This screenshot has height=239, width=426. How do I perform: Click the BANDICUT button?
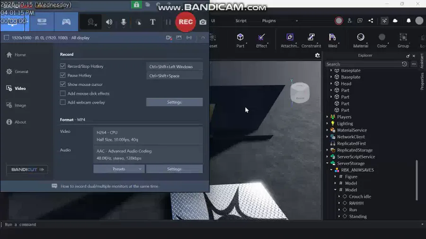[27, 170]
